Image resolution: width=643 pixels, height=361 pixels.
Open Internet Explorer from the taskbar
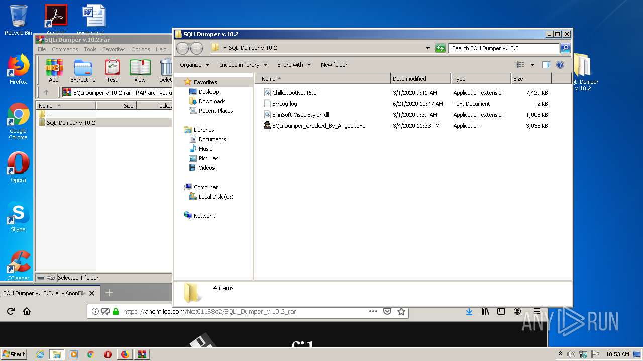(x=40, y=354)
